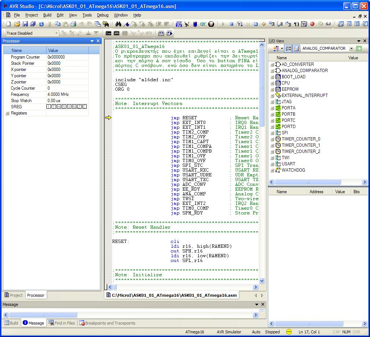
Task: Reset the debugger with the blue return icon
Action: coord(255,24)
